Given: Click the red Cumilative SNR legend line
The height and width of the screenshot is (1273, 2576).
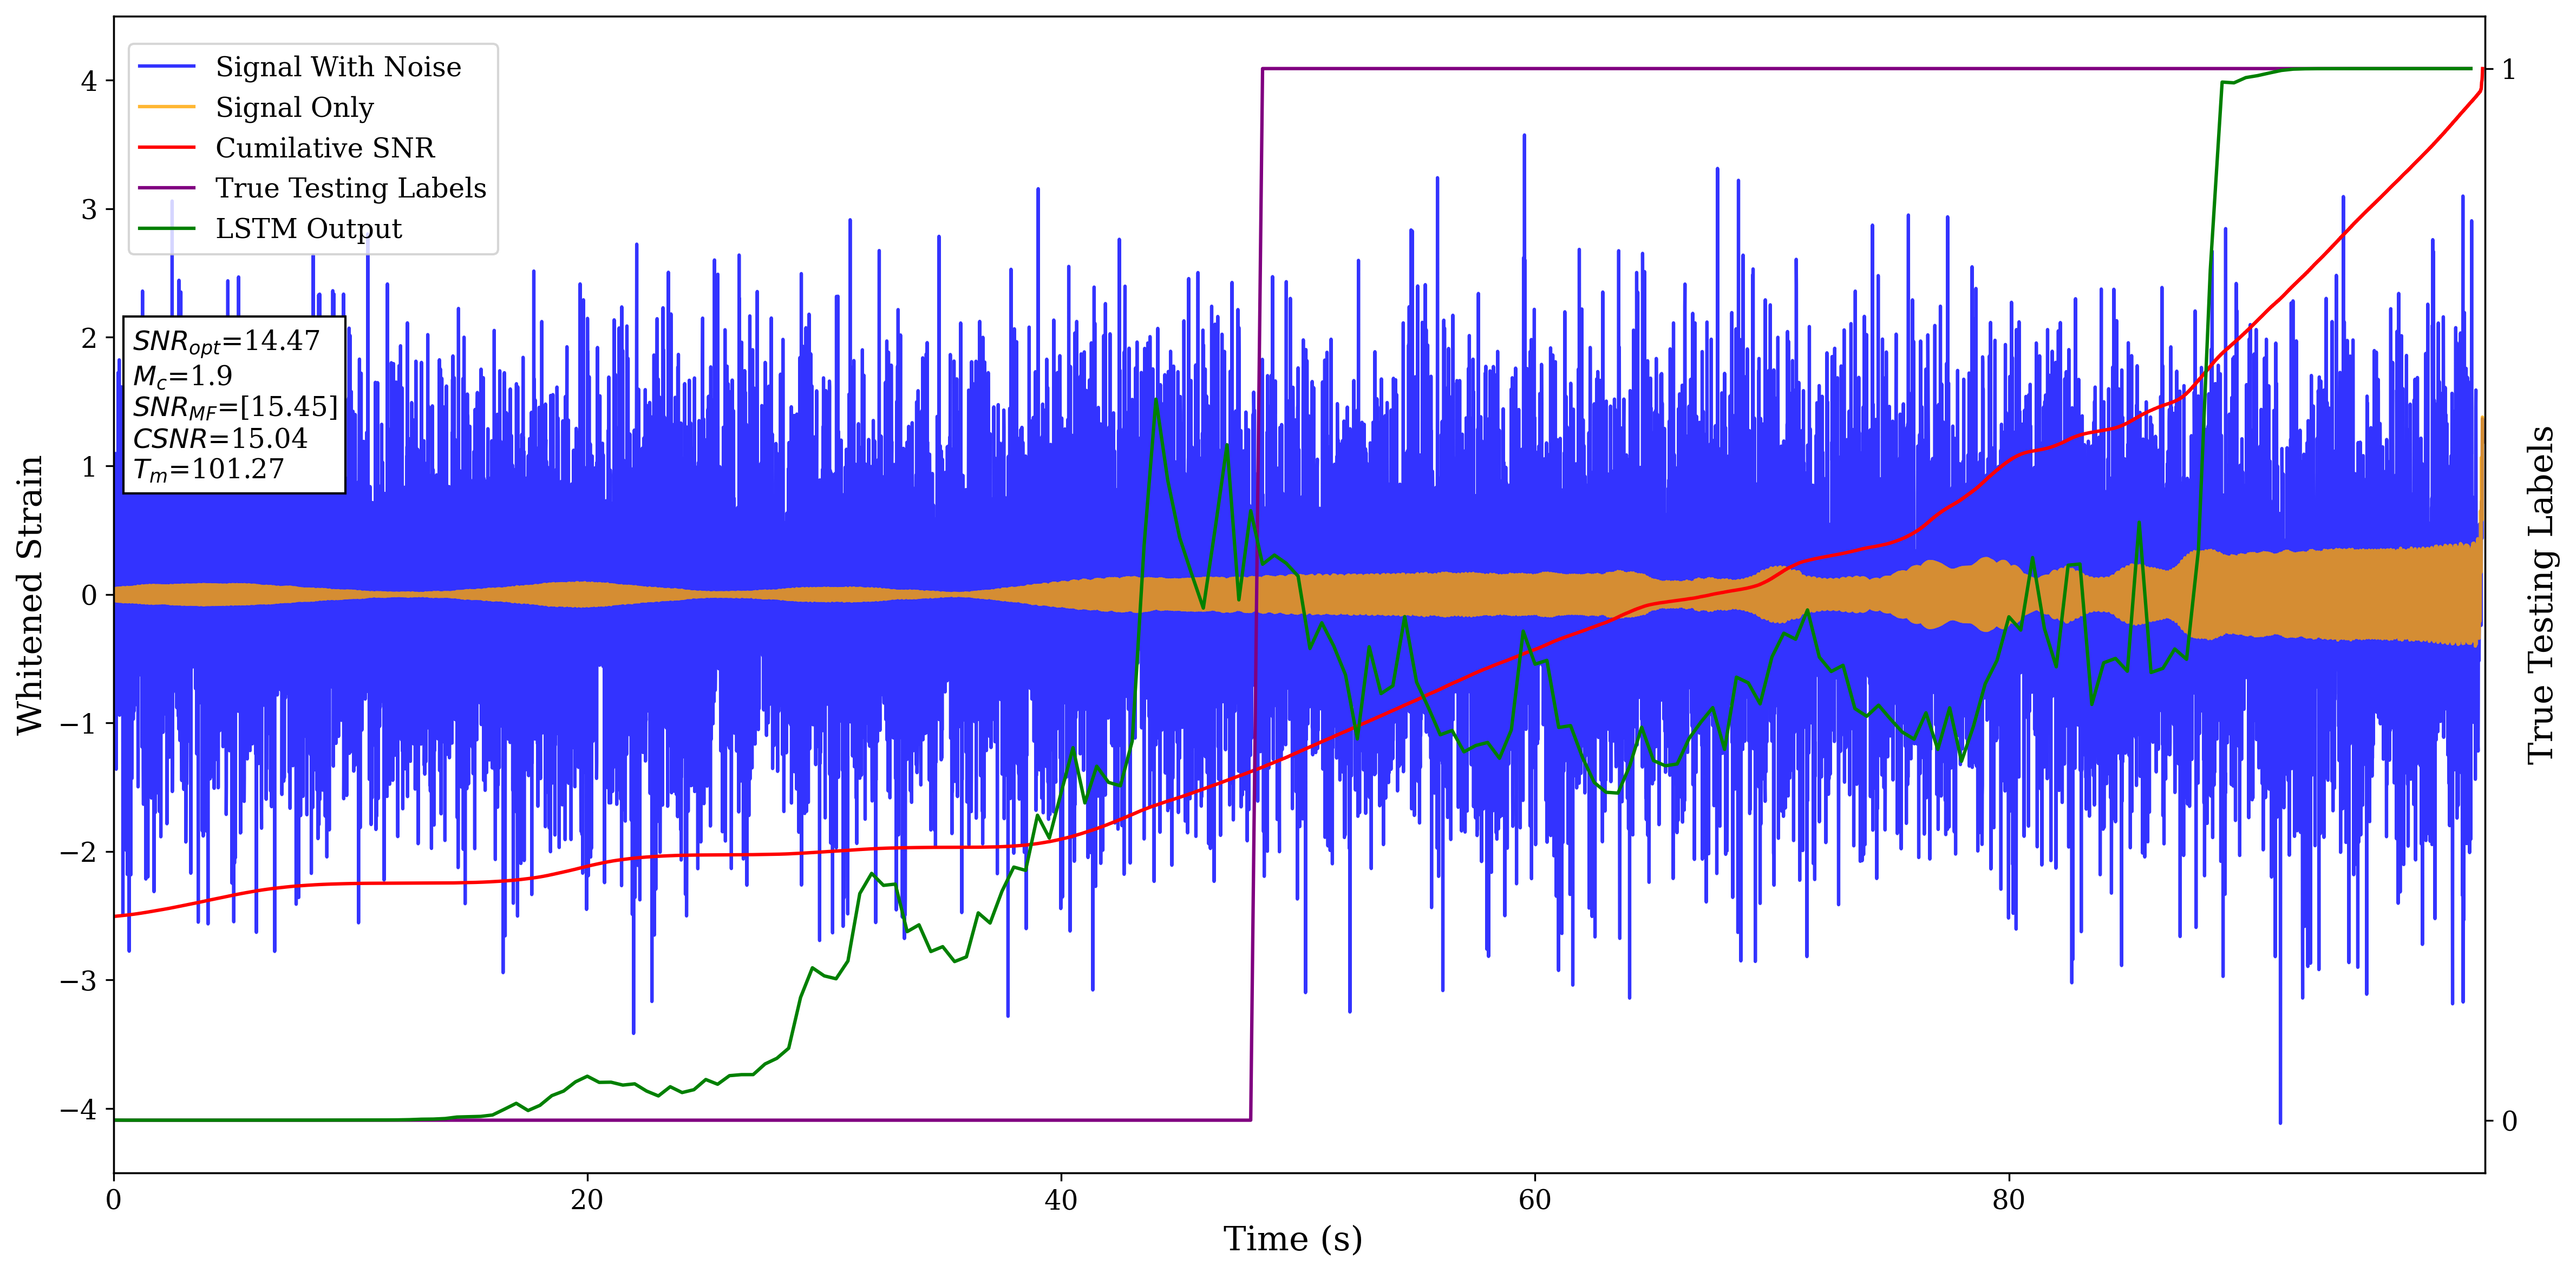Looking at the screenshot, I should pos(166,148).
